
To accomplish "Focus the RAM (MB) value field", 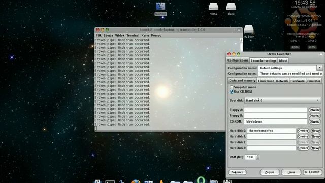I will tap(250, 157).
